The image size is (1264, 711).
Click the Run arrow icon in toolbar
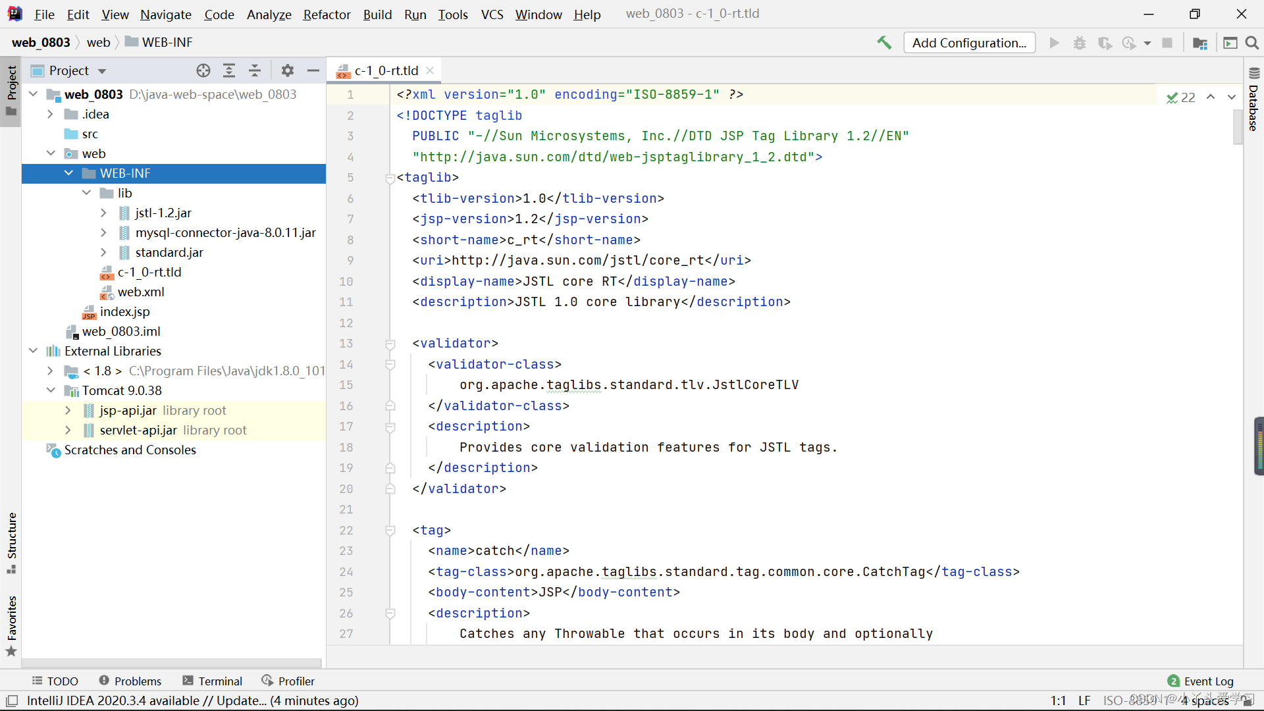click(1055, 43)
